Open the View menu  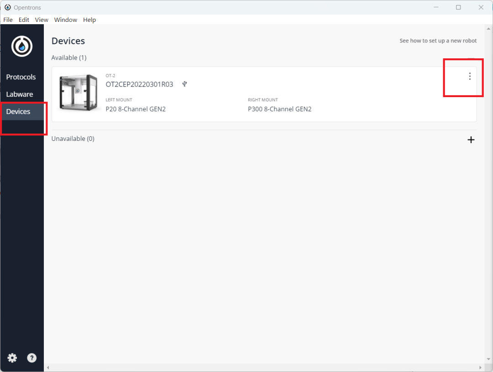tap(42, 20)
